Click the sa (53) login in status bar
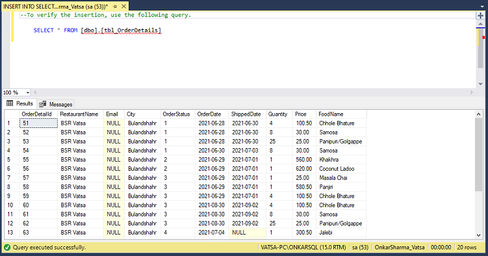This screenshot has height=256, width=488. (x=360, y=248)
